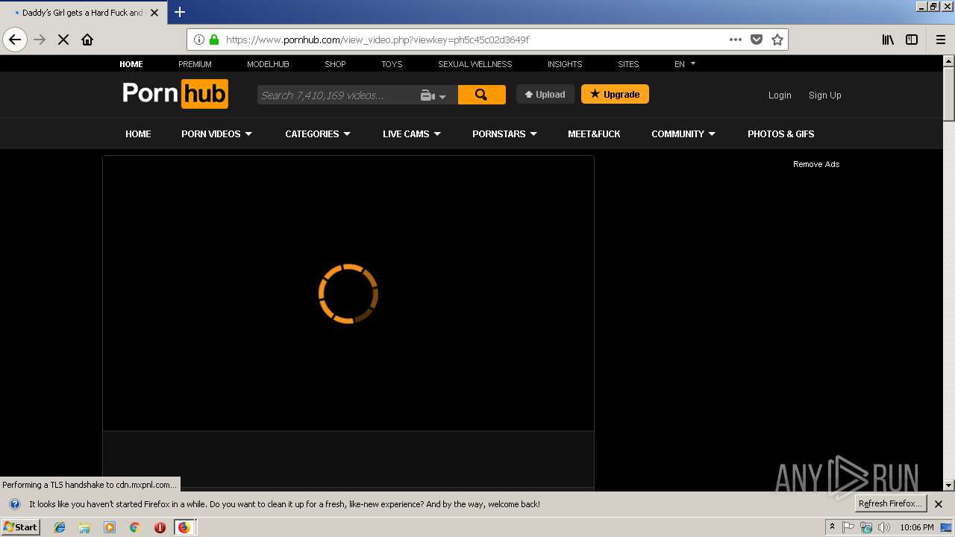This screenshot has width=955, height=537.
Task: View green padlock connection details
Action: 214,40
